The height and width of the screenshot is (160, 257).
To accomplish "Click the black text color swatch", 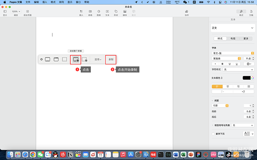I will tap(246, 78).
